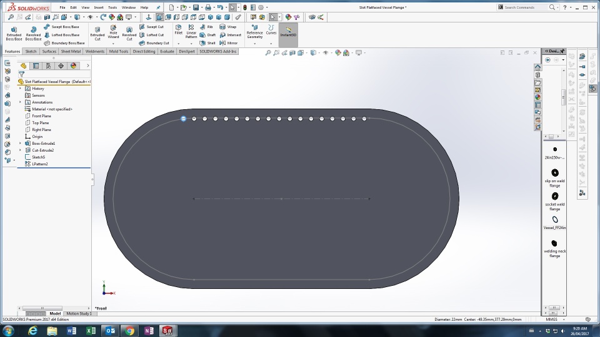
Task: Open the DimXpertManager tab
Action: point(61,66)
